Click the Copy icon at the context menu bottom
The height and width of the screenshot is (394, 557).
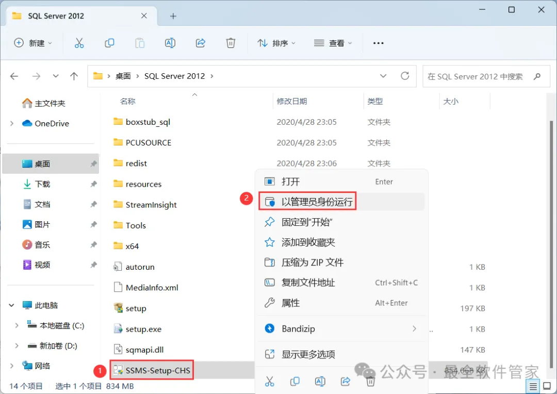[295, 382]
